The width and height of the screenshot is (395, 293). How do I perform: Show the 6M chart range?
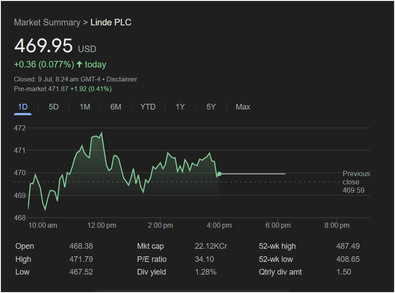[115, 107]
